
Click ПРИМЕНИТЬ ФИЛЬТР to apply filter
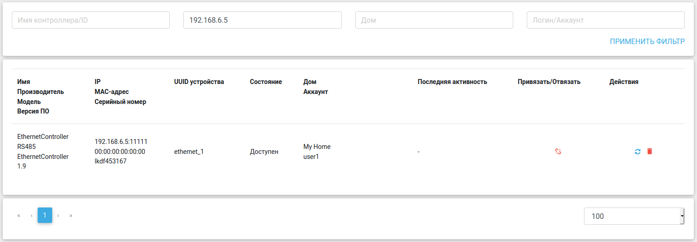(x=647, y=41)
